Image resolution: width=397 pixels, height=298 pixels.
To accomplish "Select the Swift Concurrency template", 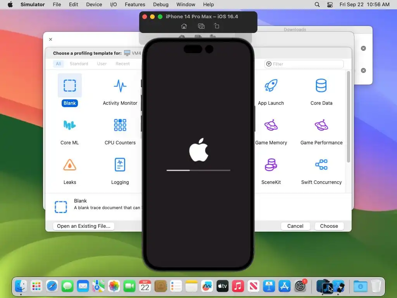I will point(321,172).
